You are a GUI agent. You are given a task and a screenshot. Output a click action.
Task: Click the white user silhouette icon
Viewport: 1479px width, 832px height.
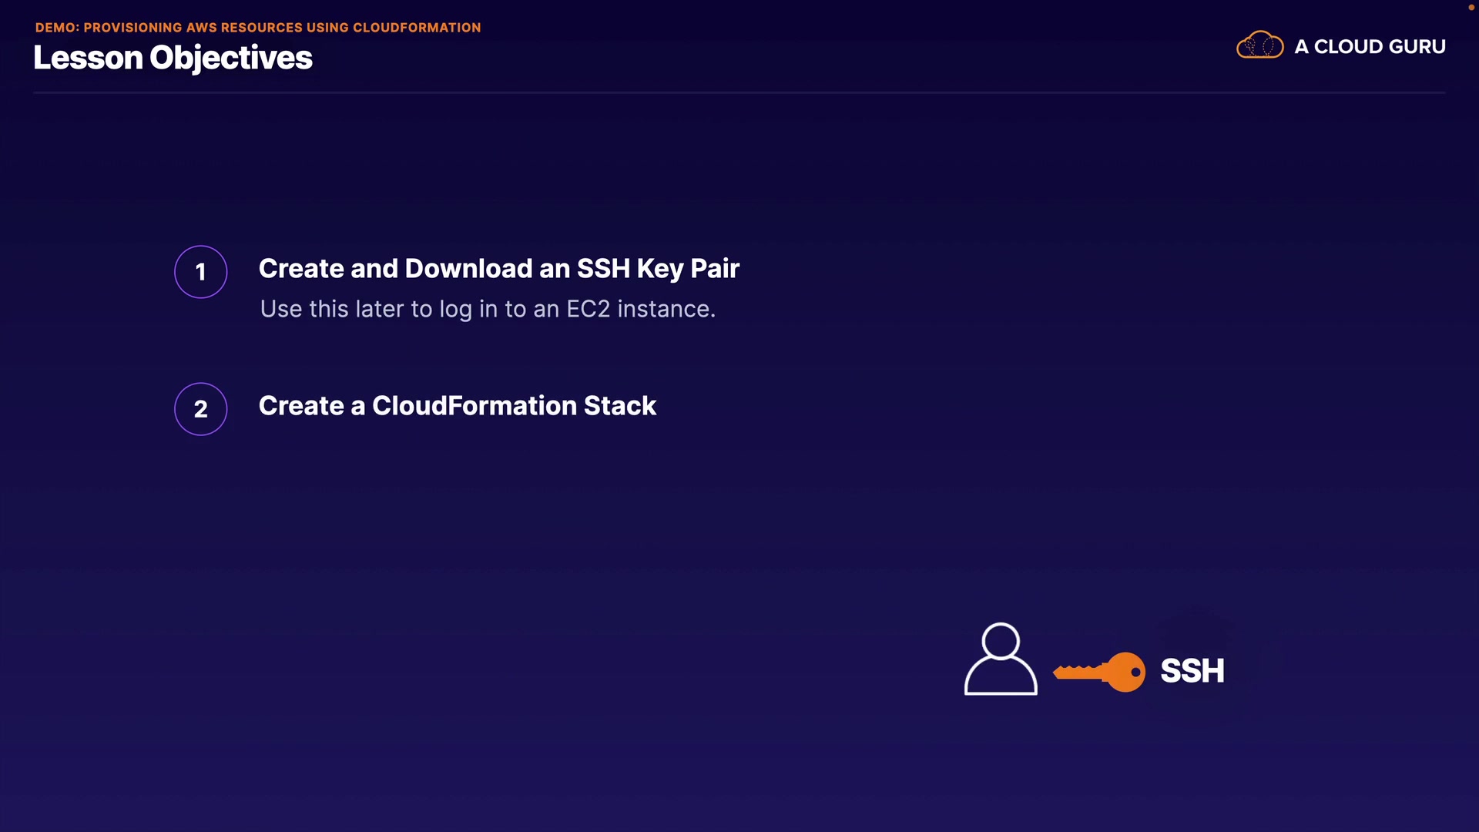click(1001, 659)
